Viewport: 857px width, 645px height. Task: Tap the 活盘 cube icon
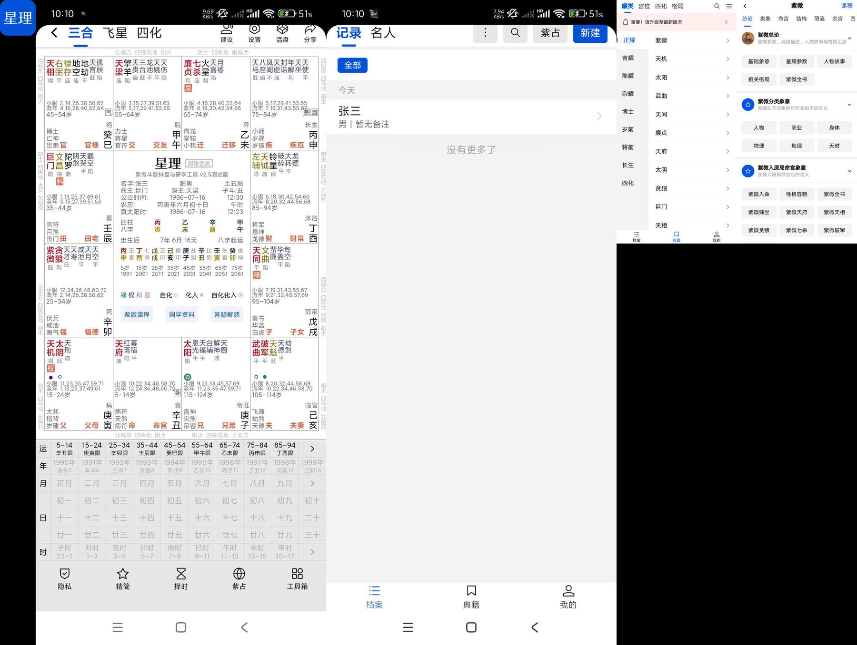(x=282, y=33)
